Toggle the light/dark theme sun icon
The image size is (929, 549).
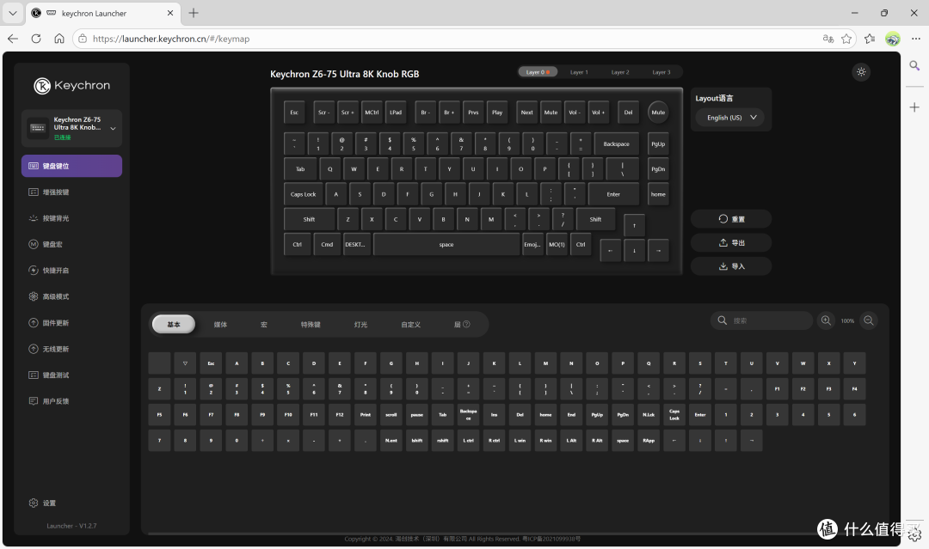coord(861,72)
